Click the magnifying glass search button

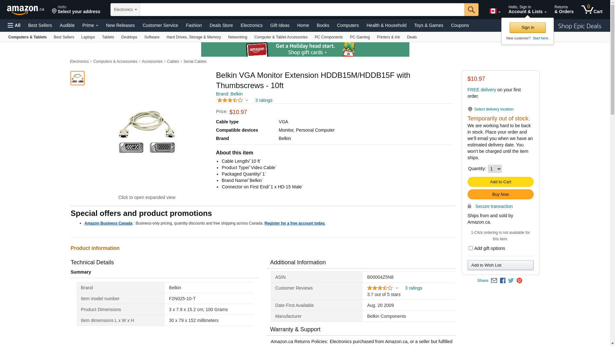[471, 10]
